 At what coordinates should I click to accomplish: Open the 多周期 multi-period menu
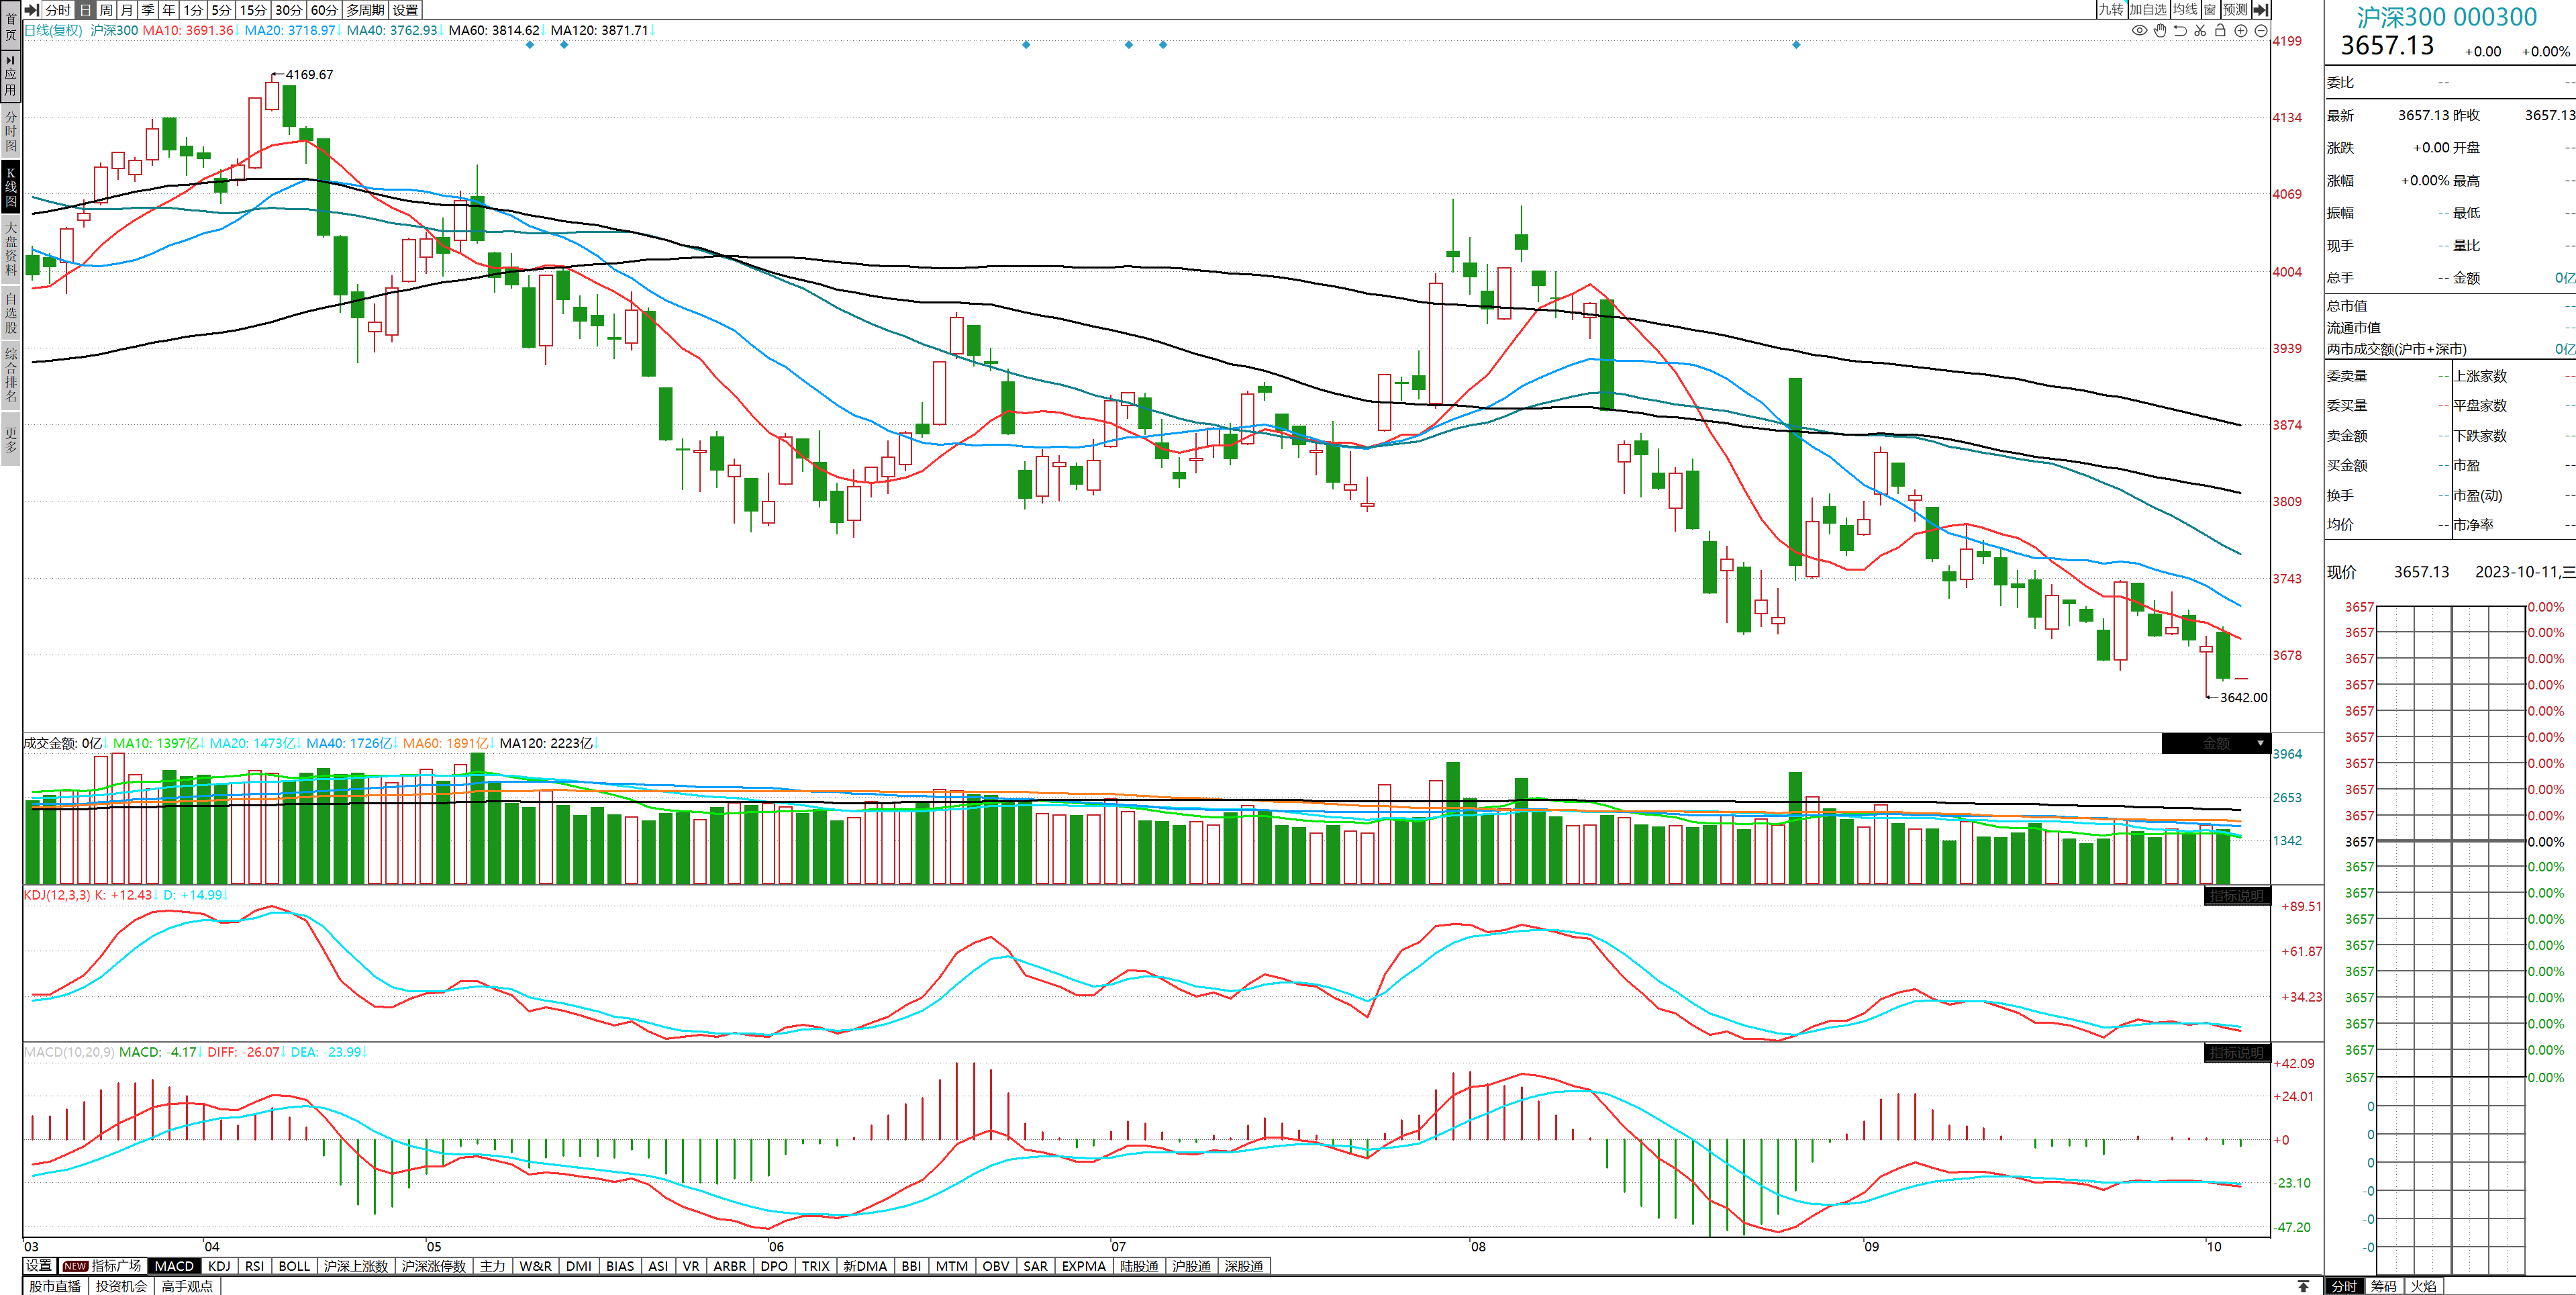tap(365, 9)
